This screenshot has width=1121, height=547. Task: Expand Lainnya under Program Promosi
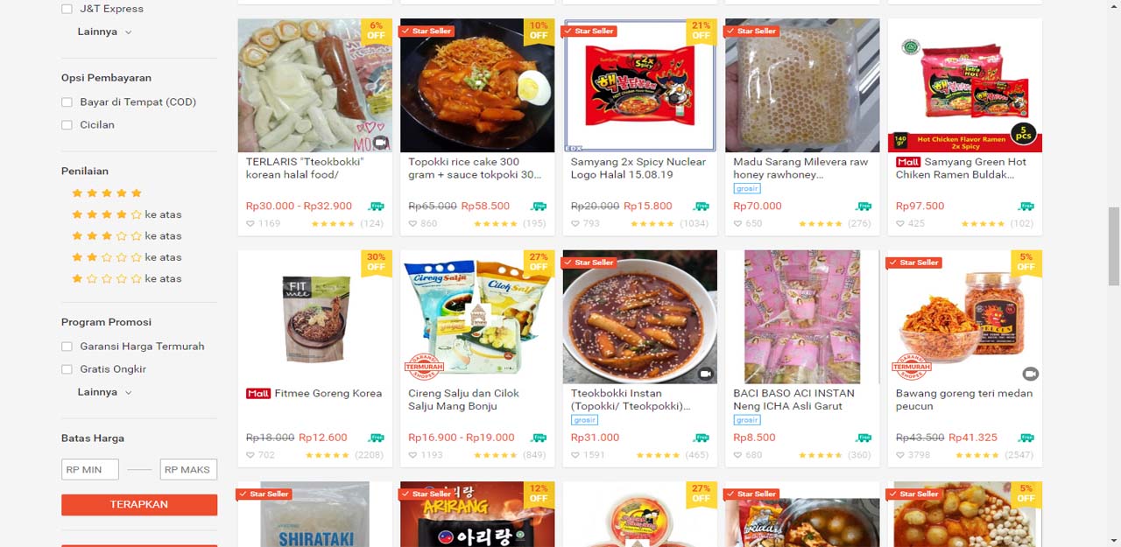click(104, 392)
